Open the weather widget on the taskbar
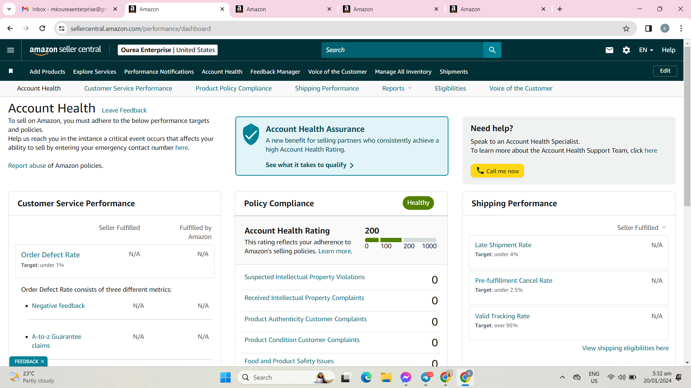This screenshot has height=388, width=691. click(32, 377)
